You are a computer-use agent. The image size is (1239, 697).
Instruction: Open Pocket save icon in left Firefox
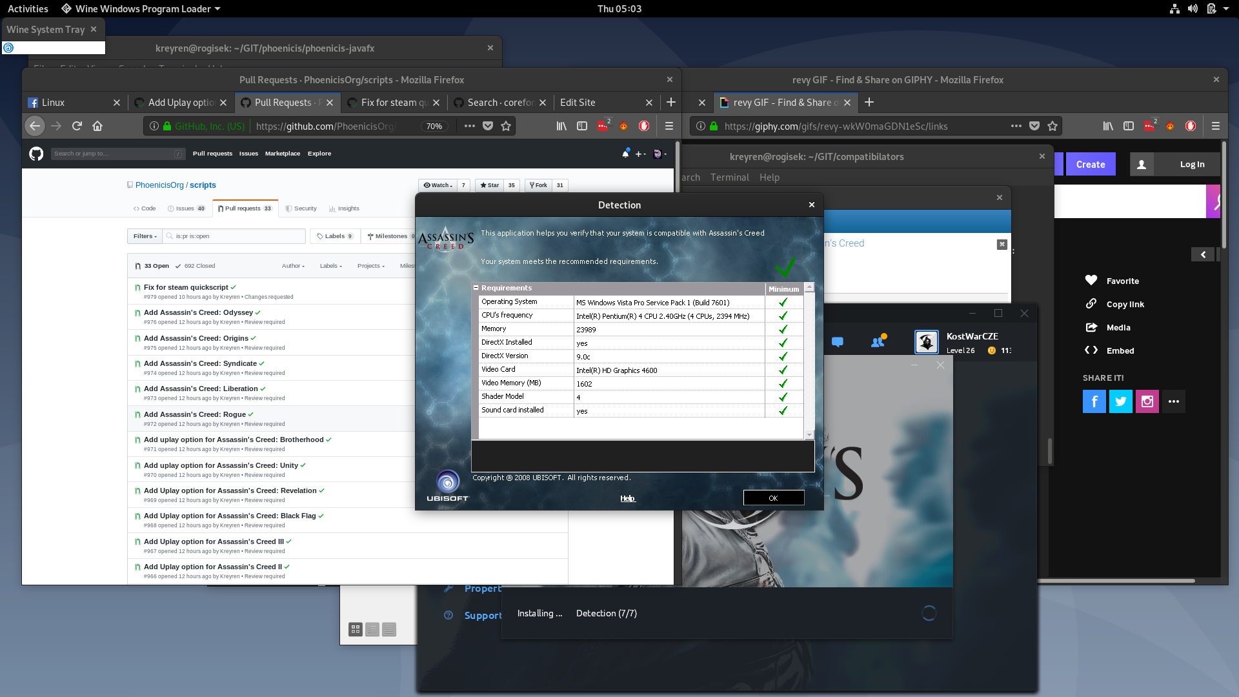[488, 126]
